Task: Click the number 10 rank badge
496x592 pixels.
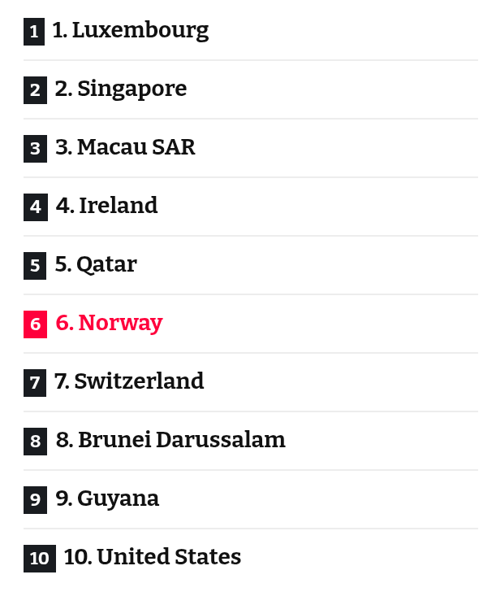Action: click(40, 559)
